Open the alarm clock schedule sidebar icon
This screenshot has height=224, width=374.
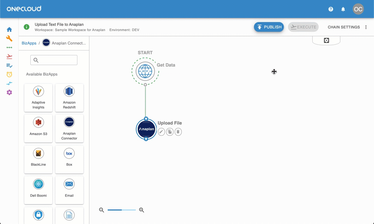[9, 74]
